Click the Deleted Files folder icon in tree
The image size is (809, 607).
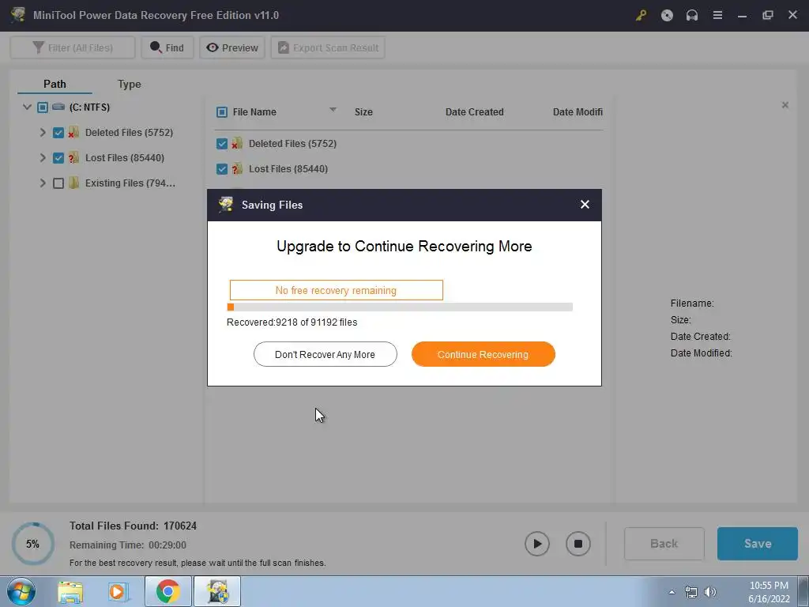(73, 133)
